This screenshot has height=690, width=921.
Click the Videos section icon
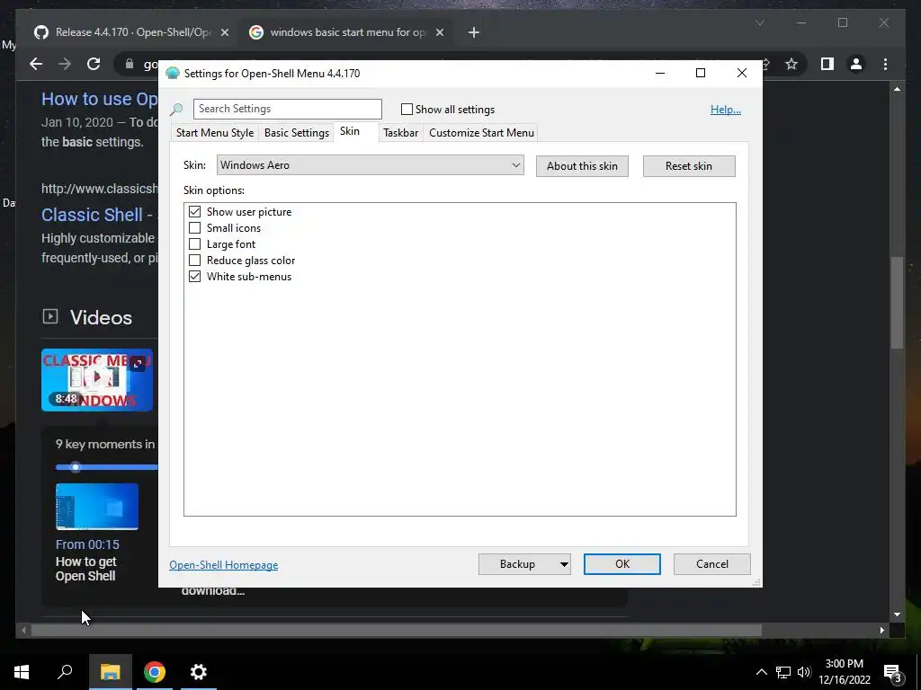point(50,317)
